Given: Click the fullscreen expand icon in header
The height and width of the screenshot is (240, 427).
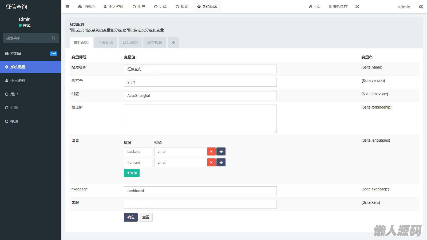Looking at the screenshot, I should [x=357, y=7].
